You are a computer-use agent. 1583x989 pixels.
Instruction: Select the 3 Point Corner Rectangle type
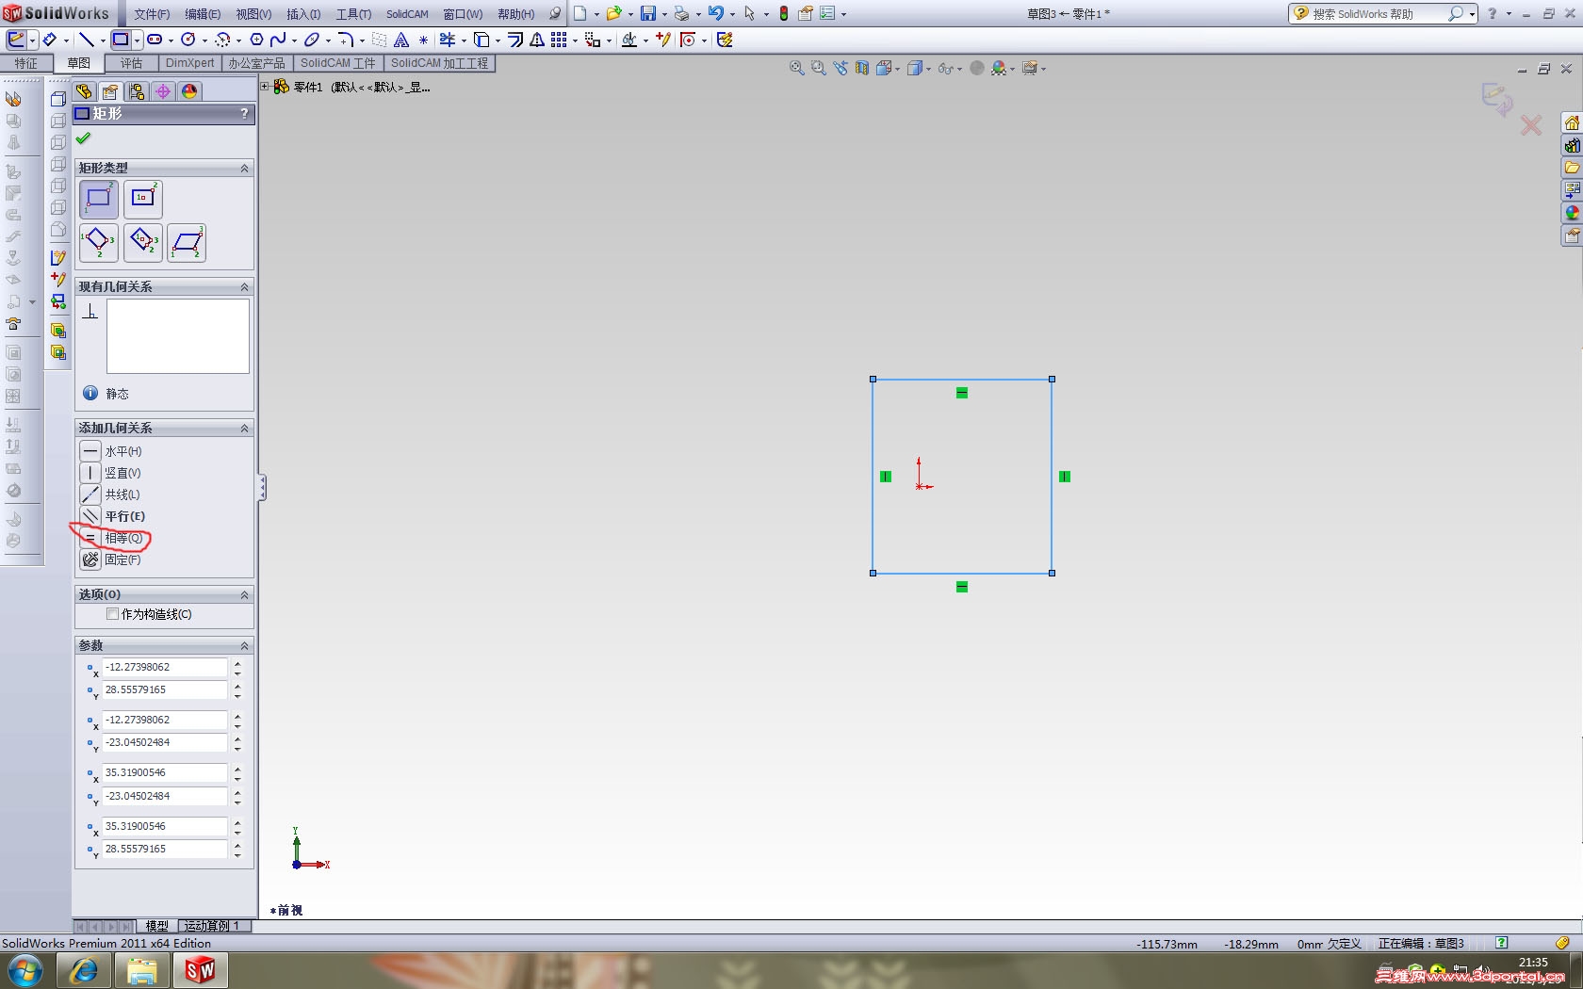tap(99, 243)
